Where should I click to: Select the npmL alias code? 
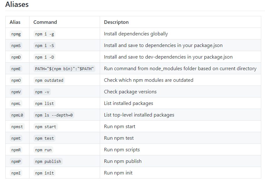(x=16, y=103)
